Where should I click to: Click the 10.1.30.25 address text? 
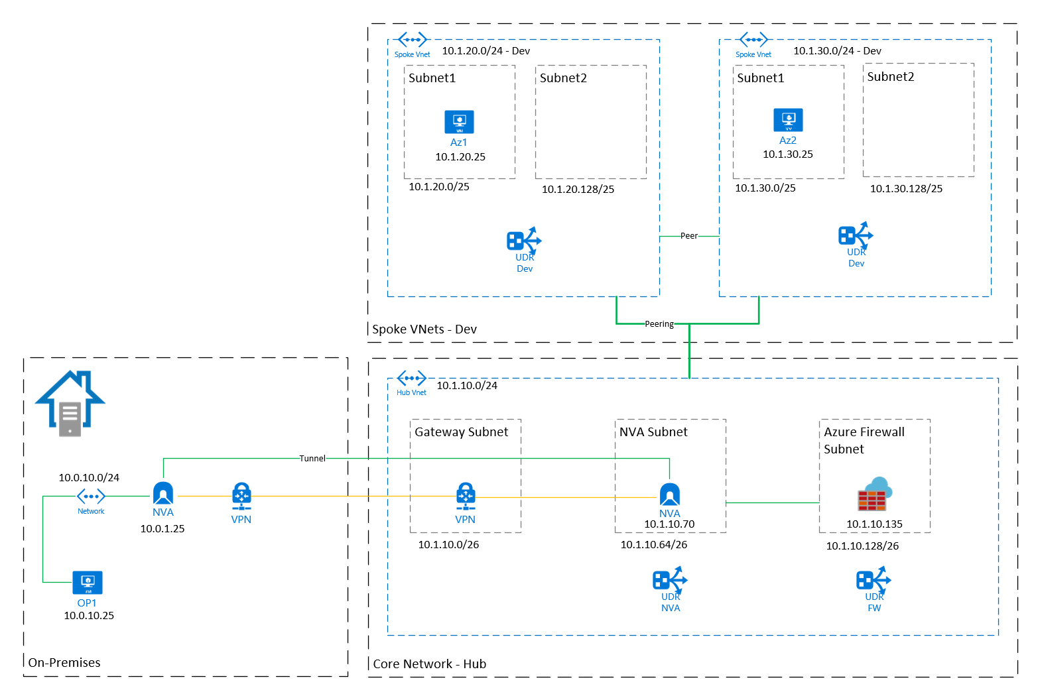coord(788,154)
